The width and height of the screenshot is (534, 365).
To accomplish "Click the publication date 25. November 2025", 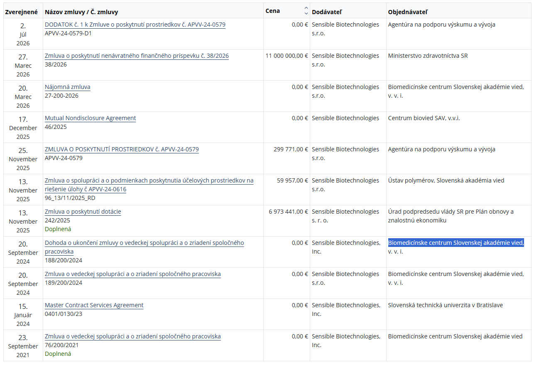I will pos(23,158).
